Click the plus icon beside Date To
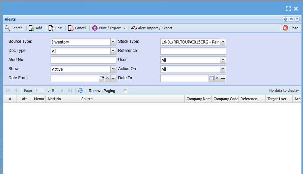This screenshot has width=303, height=174. click(x=223, y=78)
